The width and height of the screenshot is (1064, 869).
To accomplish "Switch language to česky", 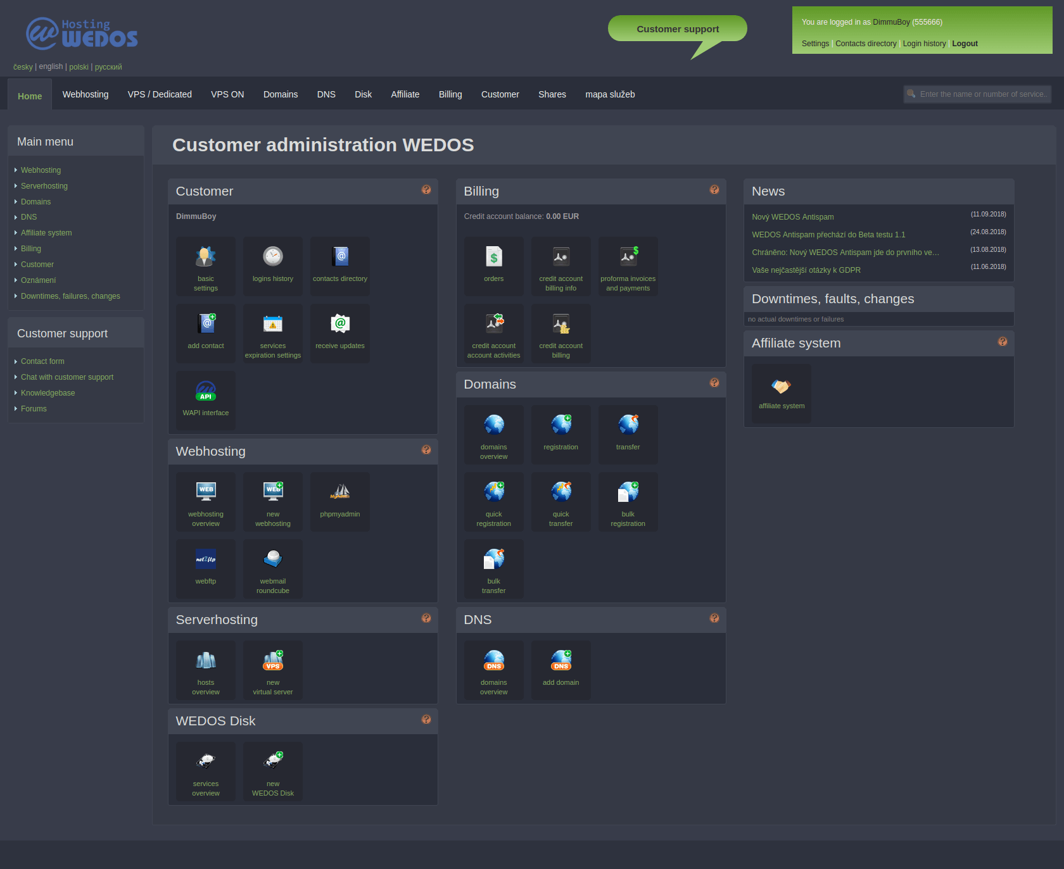I will point(23,67).
